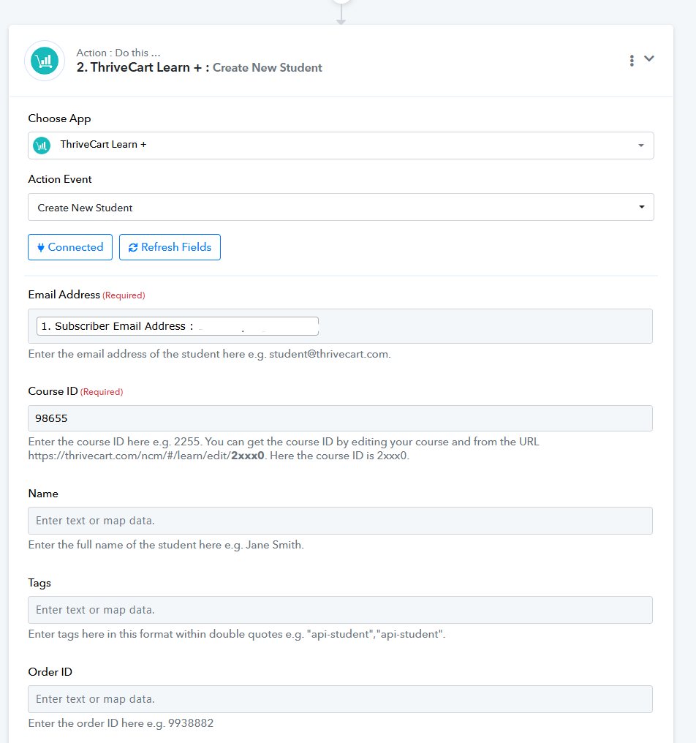Click the ThriveCart icon inside Choose App dropdown
Image resolution: width=696 pixels, height=743 pixels.
click(42, 145)
